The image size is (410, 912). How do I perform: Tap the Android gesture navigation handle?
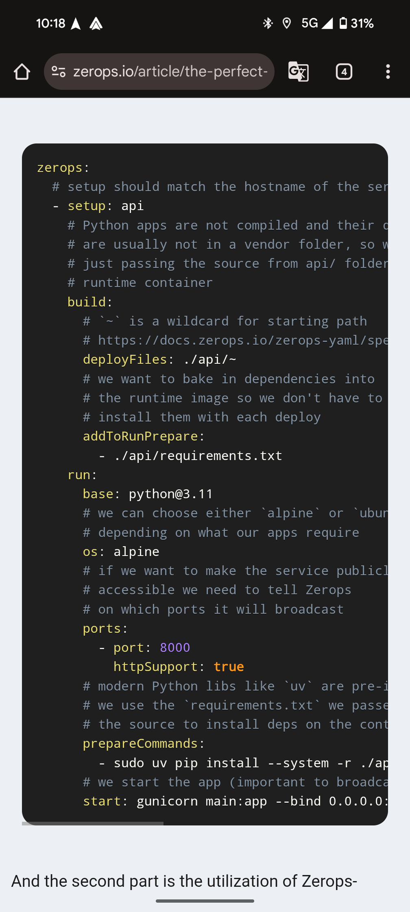tap(205, 901)
